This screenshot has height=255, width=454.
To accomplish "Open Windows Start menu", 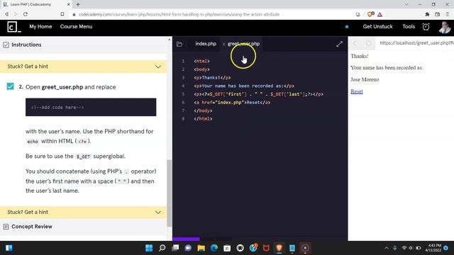I will point(149,248).
